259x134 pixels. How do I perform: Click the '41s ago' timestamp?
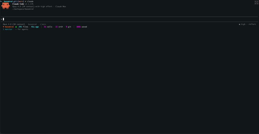click(x=35, y=27)
